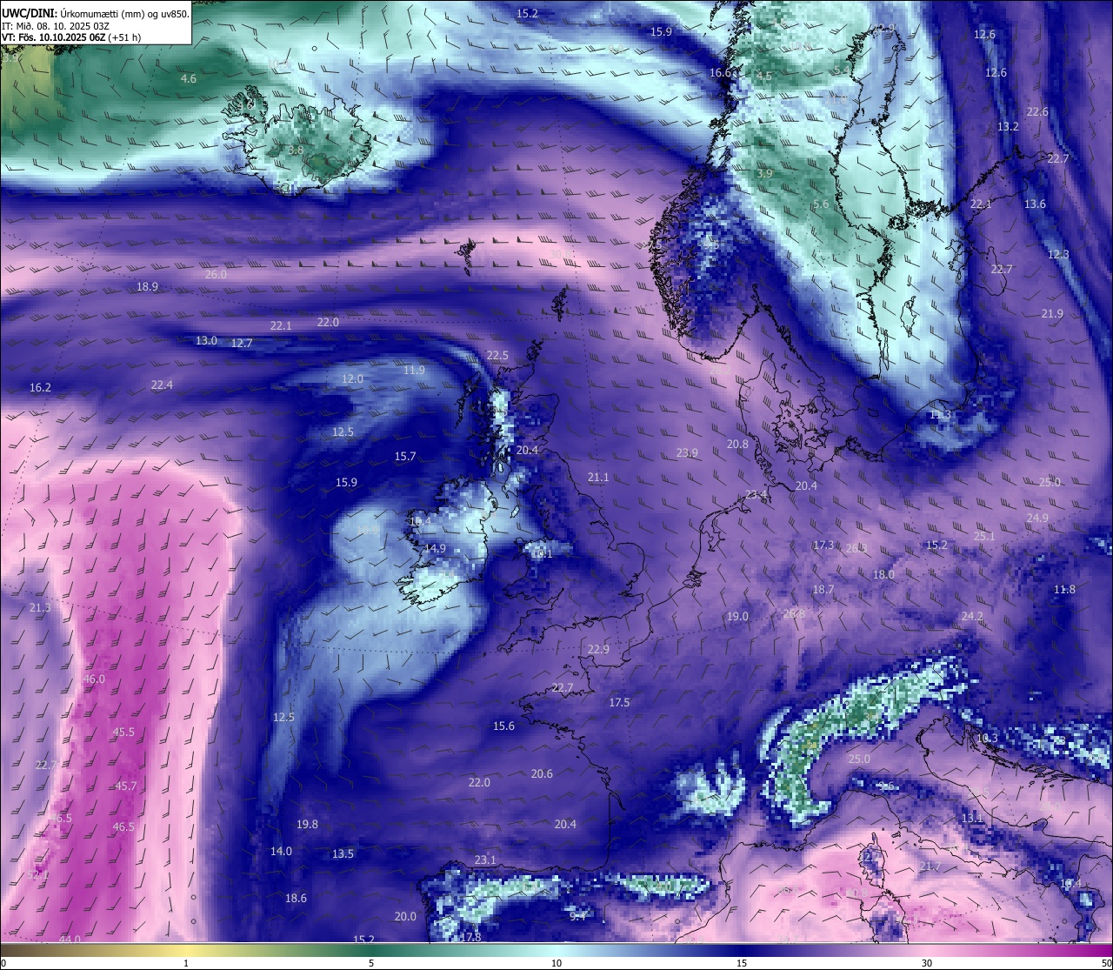1113x970 pixels.
Task: Click the legend tick labeled 50
Action: point(1106,963)
